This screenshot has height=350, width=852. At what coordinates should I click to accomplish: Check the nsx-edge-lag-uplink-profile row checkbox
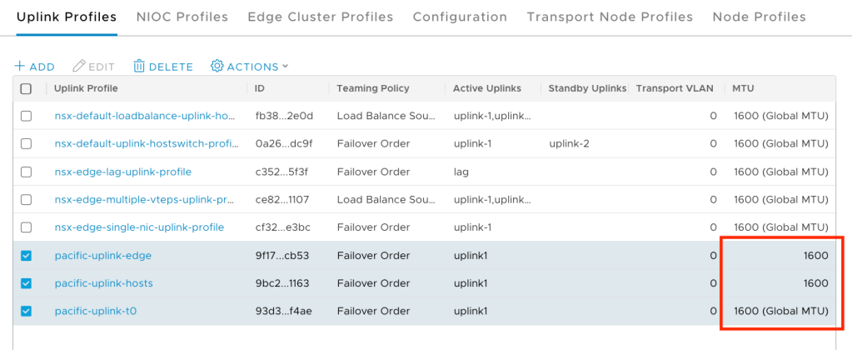(x=26, y=172)
